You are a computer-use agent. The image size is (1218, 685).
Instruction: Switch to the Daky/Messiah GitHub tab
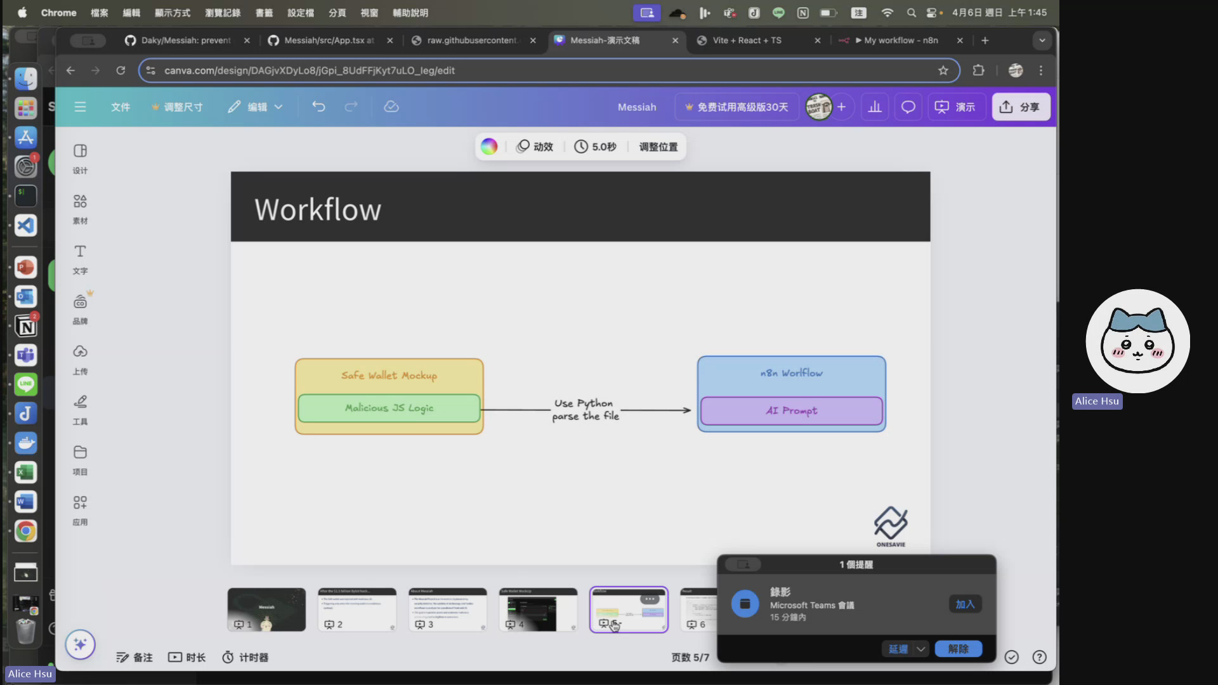click(187, 40)
